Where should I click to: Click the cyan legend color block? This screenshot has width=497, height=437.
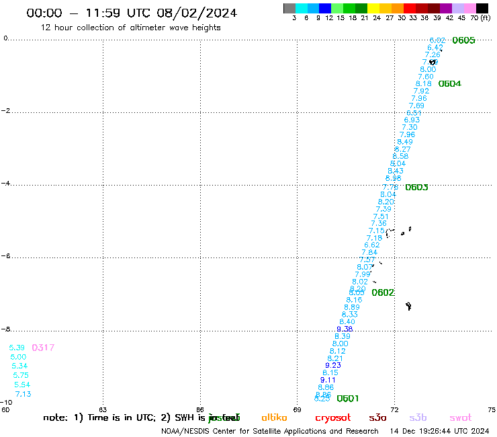click(302, 8)
